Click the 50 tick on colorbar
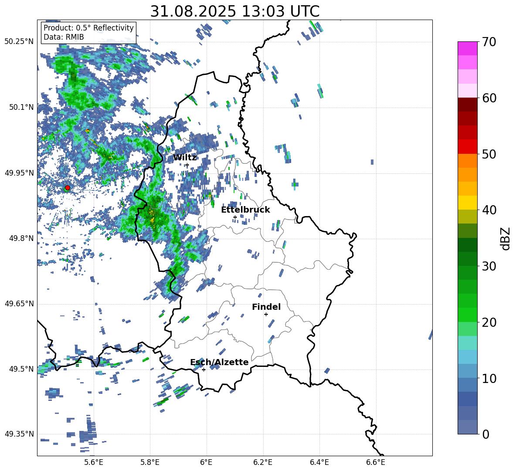516x471 pixels. 489,154
